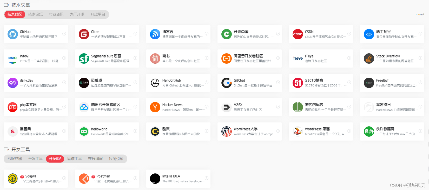Click the InfoQ logo icon
429x190 pixels.
pyautogui.click(x=12, y=59)
